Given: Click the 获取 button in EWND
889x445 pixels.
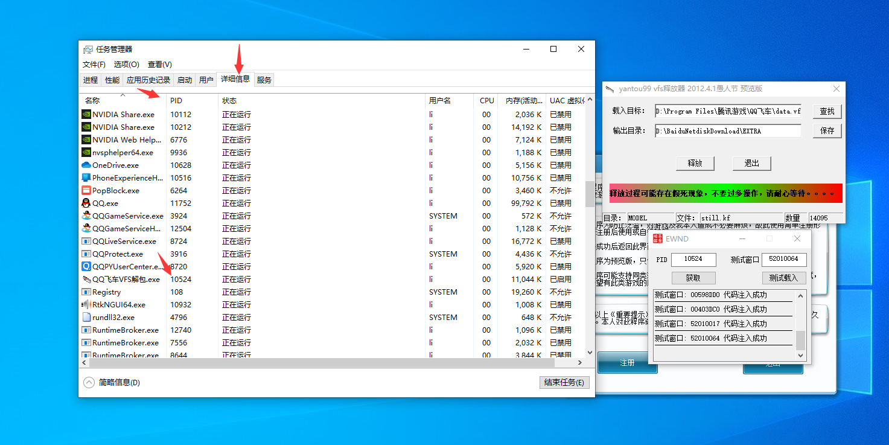Looking at the screenshot, I should coord(693,278).
